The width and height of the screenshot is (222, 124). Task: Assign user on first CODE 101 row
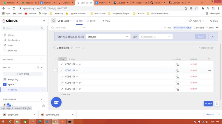[x=177, y=64]
